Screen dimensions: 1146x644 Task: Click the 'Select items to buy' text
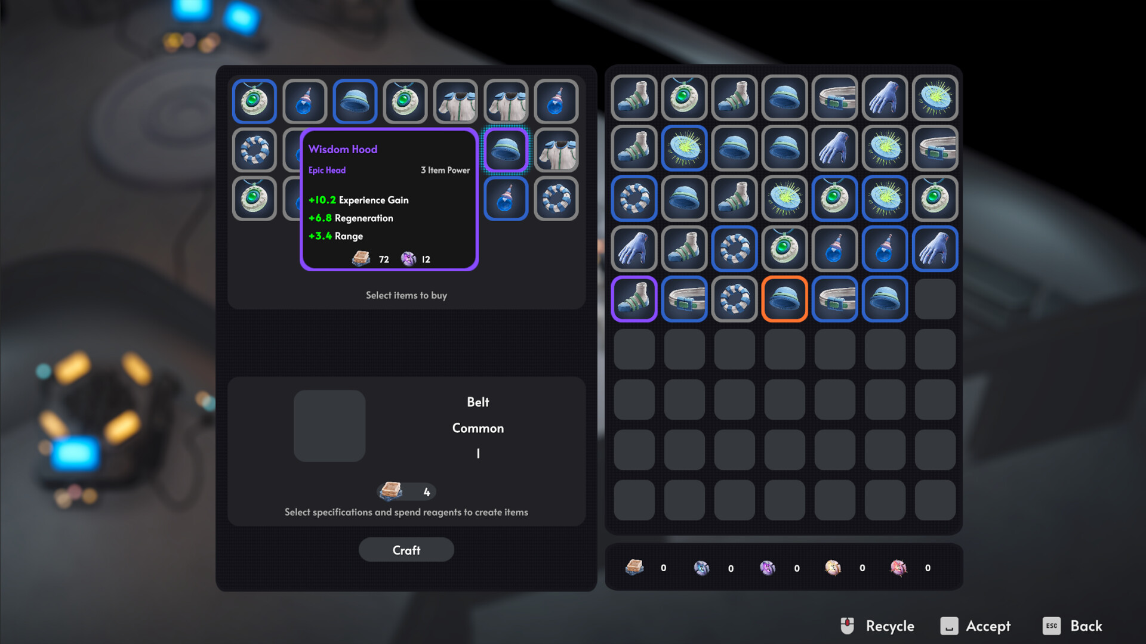click(x=406, y=295)
